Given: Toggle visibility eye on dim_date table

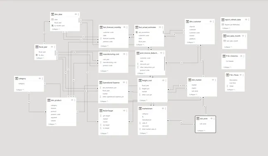Looking at the screenshot, I should (76, 14).
